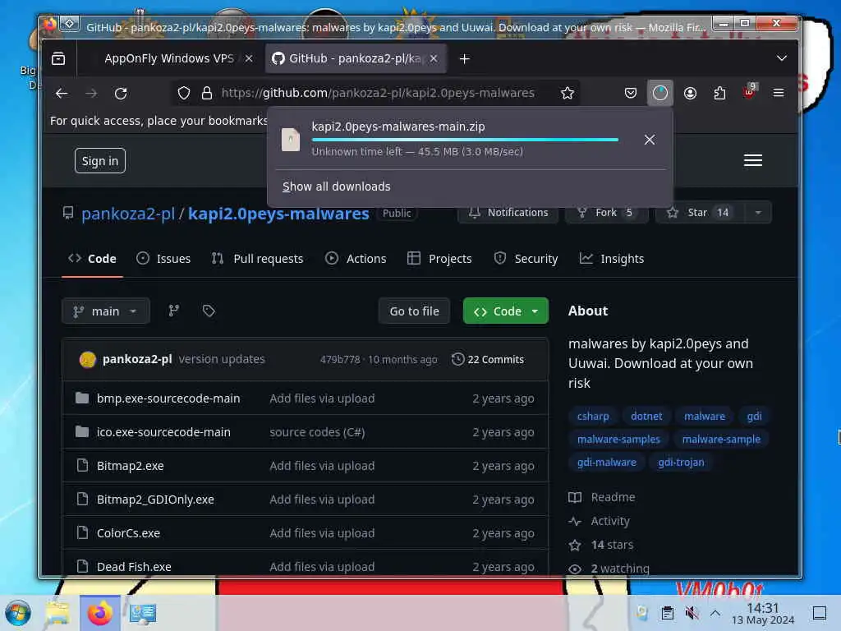841x631 pixels.
Task: Open the pankoza2-pl owner link
Action: tap(128, 214)
